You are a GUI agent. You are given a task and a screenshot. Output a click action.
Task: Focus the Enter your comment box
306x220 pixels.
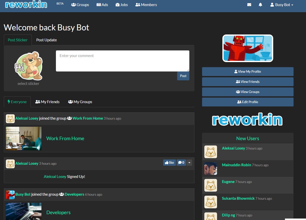[x=123, y=61]
